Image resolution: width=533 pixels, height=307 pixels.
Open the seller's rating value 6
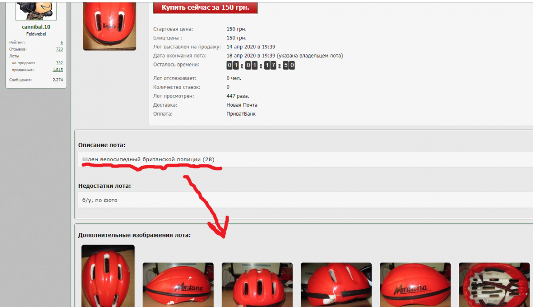[x=61, y=42]
